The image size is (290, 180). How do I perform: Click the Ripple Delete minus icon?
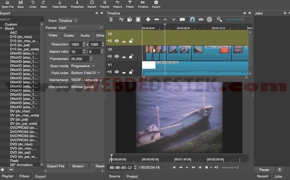tap(157, 19)
